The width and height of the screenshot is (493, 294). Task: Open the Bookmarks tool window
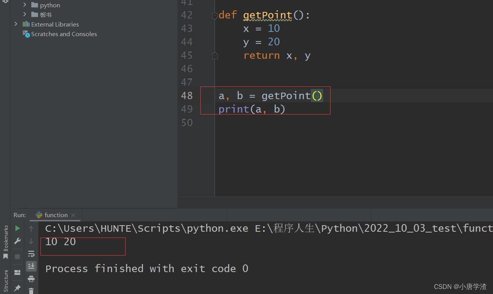click(5, 243)
